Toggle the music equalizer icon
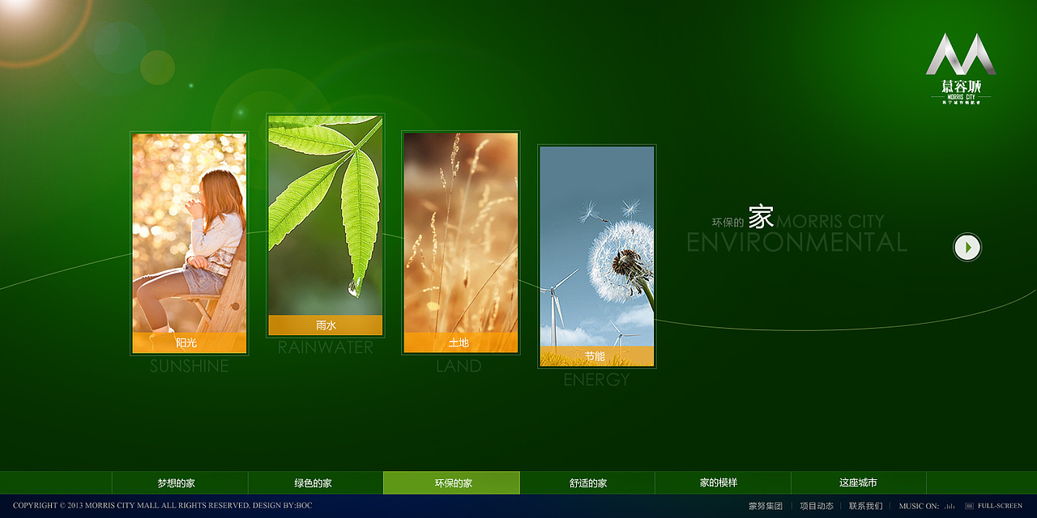Screen dimensions: 1037x518 pos(950,506)
